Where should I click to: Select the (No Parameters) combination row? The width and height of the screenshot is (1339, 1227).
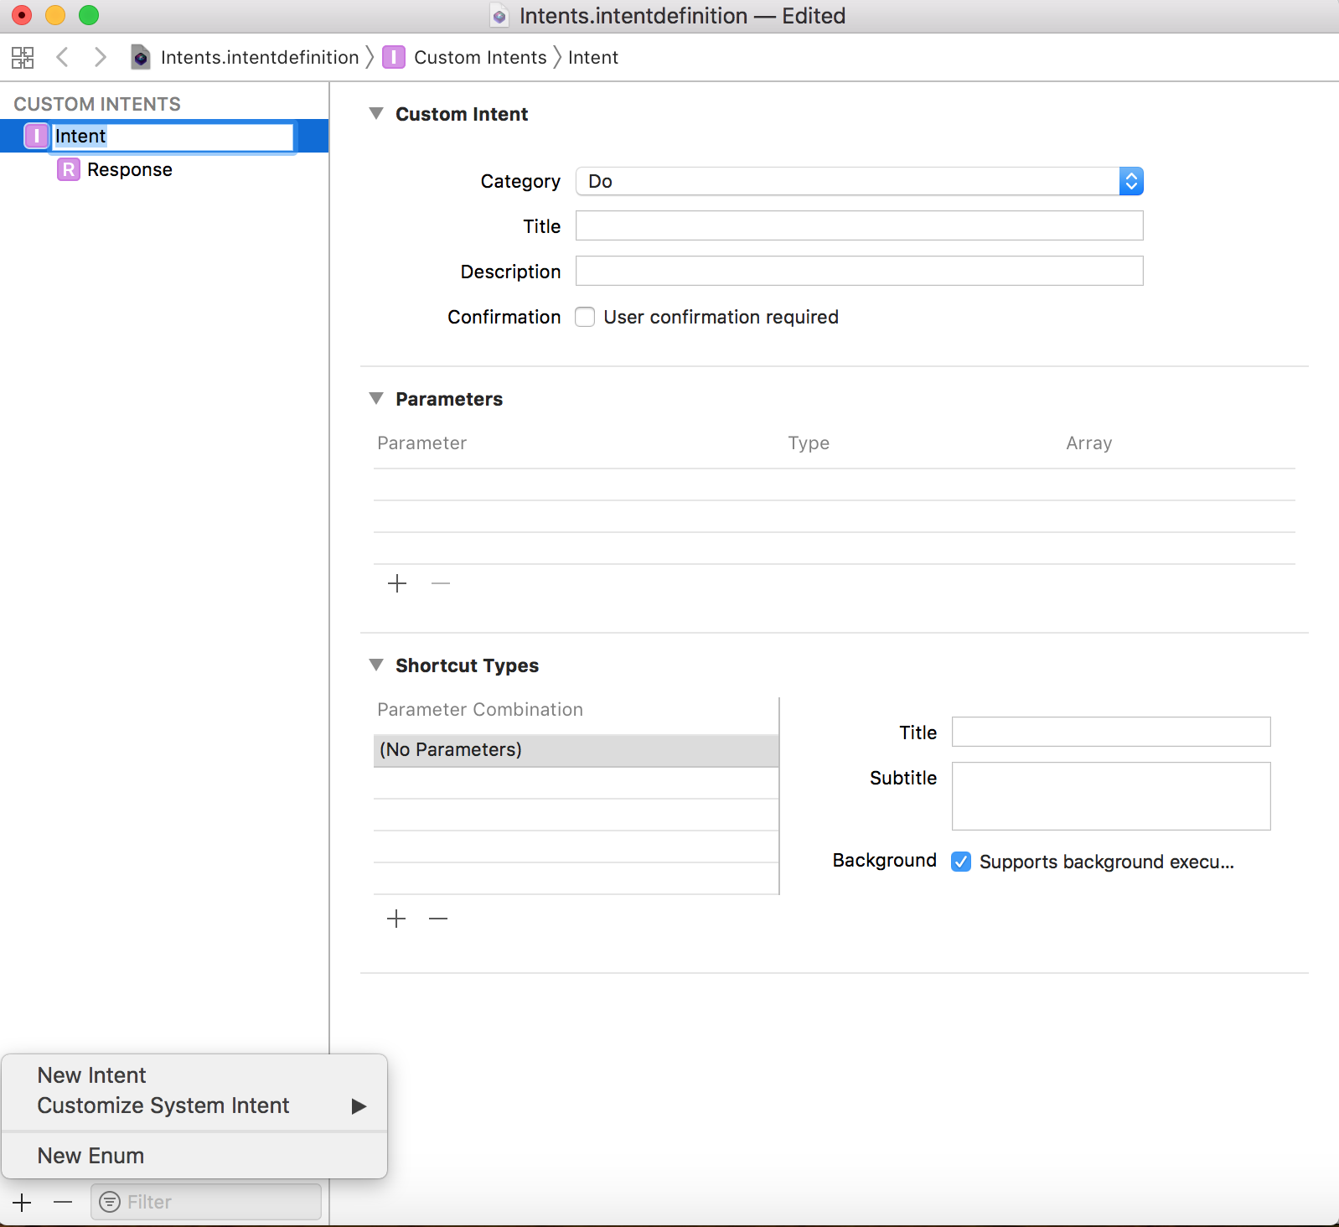click(576, 750)
